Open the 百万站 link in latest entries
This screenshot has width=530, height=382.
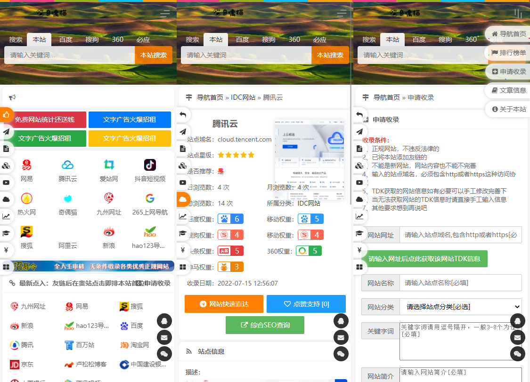pyautogui.click(x=80, y=345)
